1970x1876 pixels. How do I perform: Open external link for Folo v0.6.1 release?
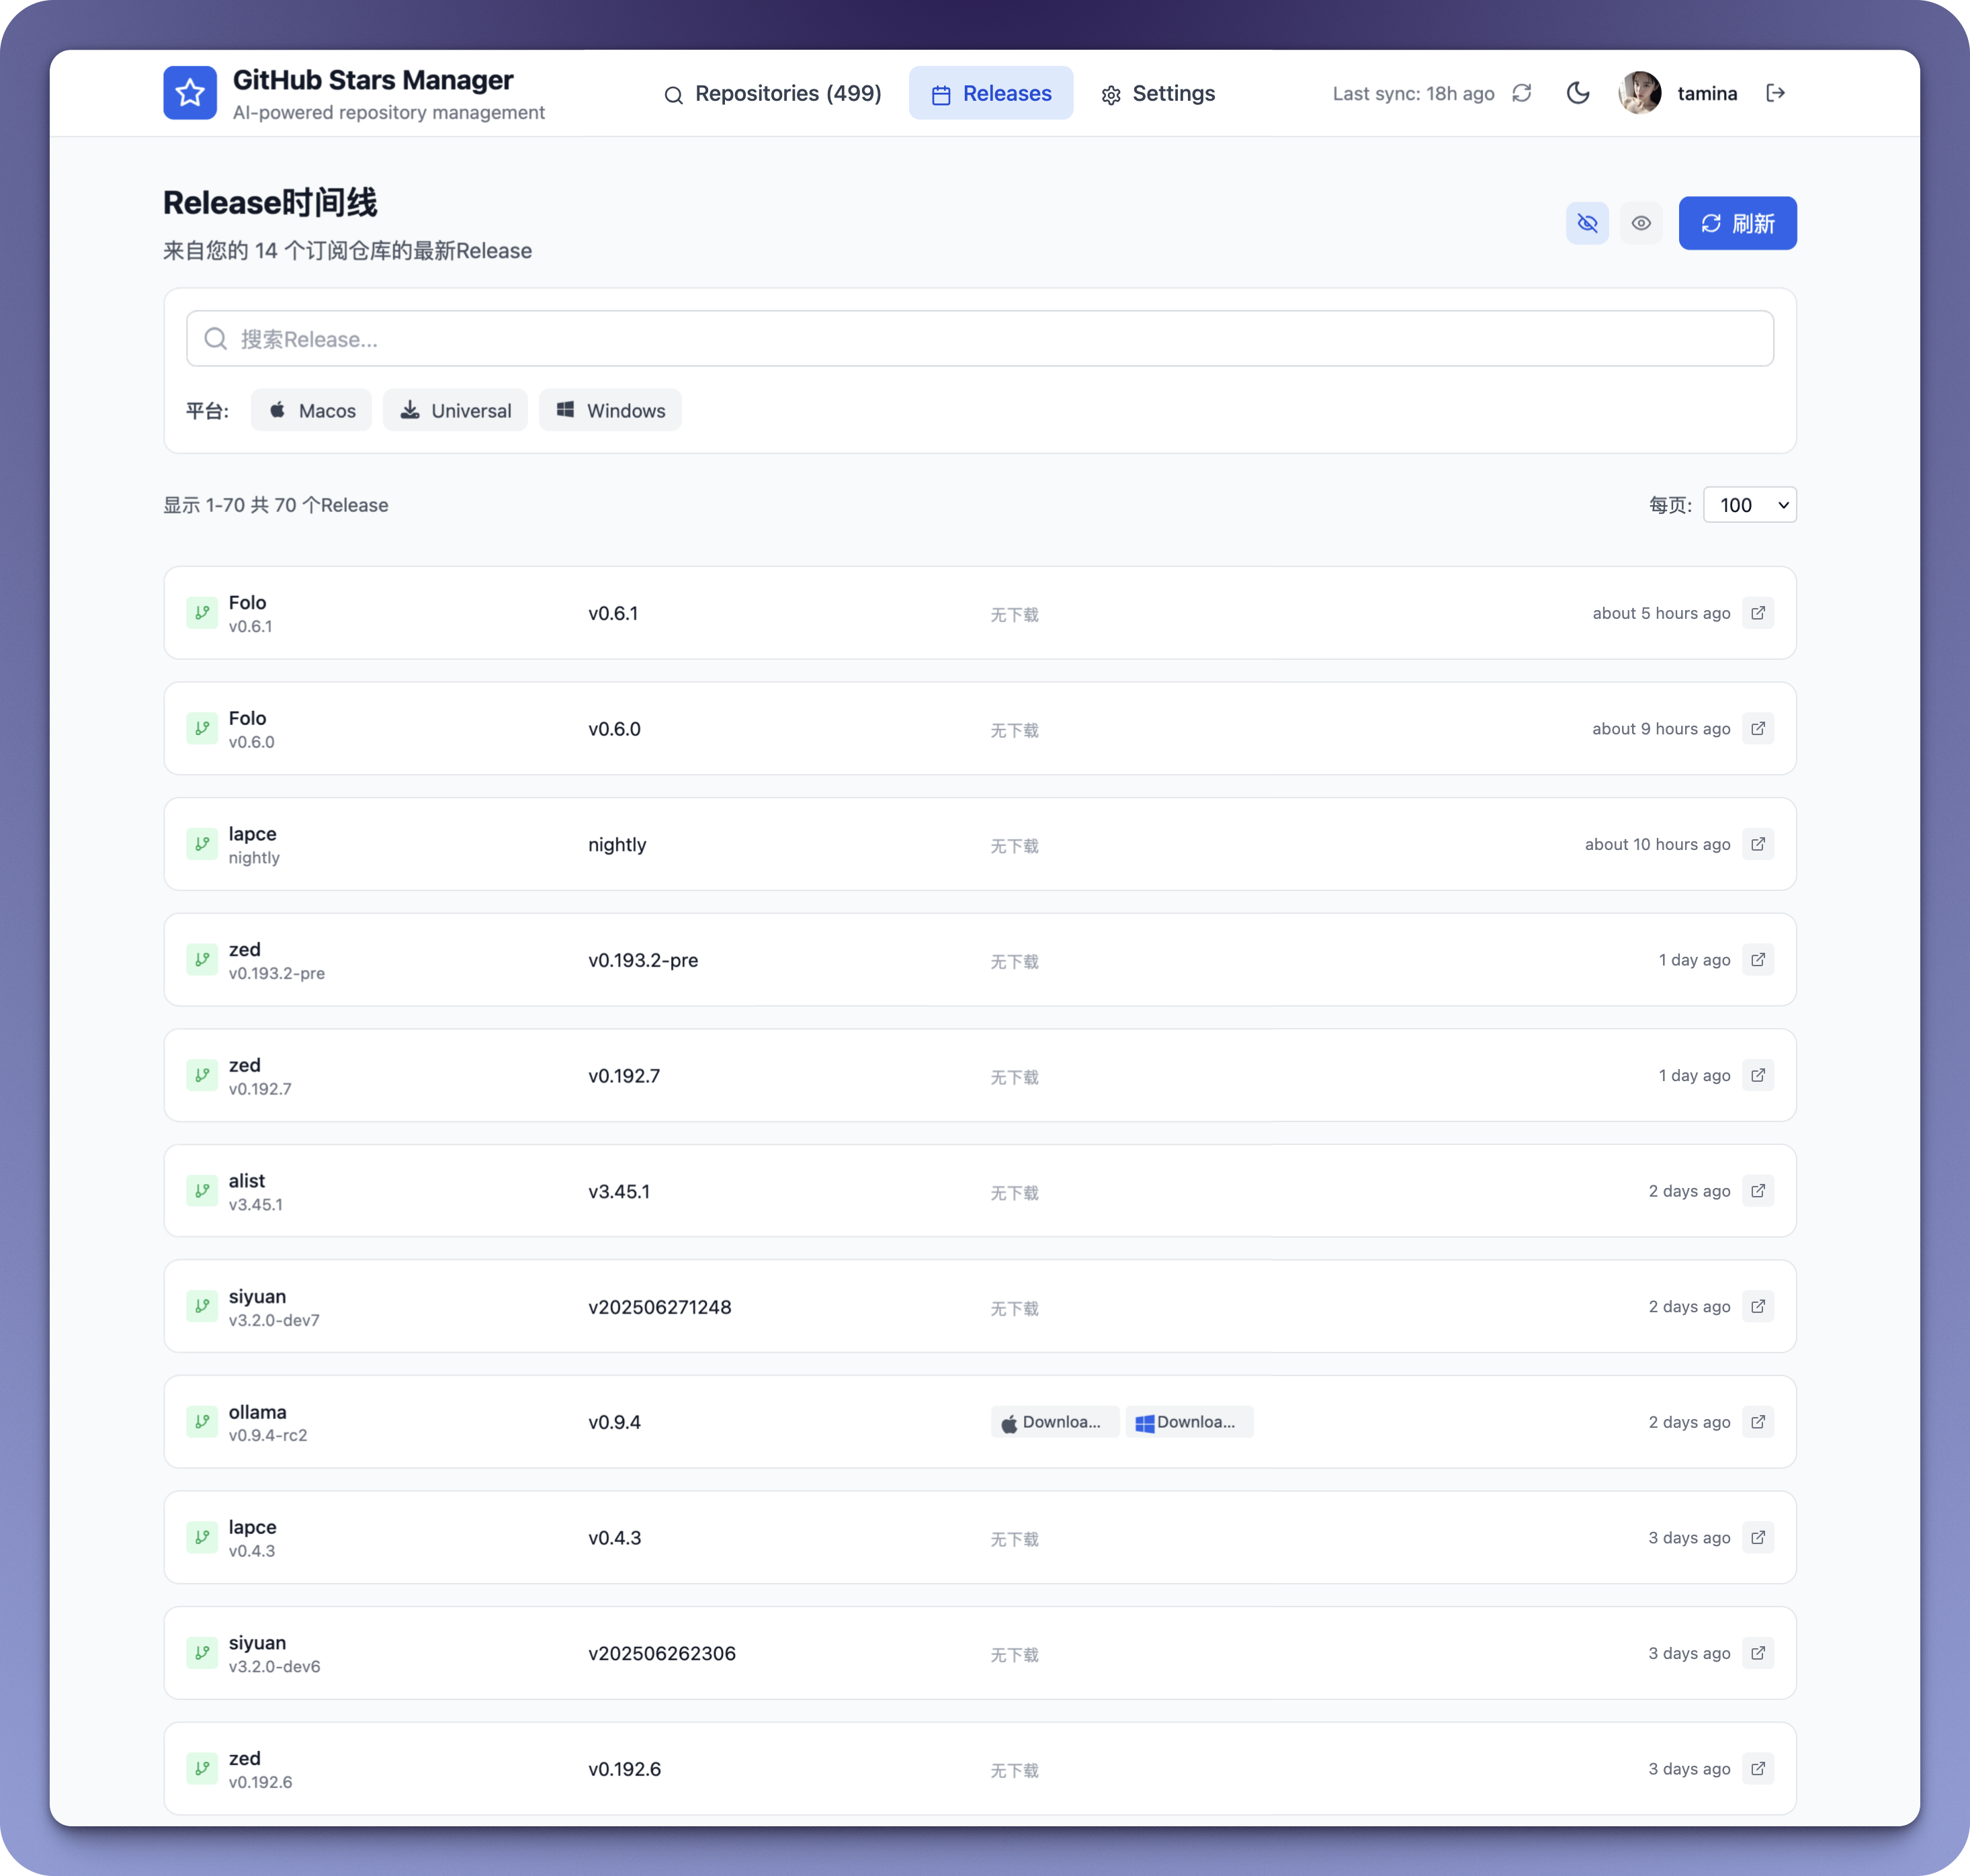(x=1757, y=613)
